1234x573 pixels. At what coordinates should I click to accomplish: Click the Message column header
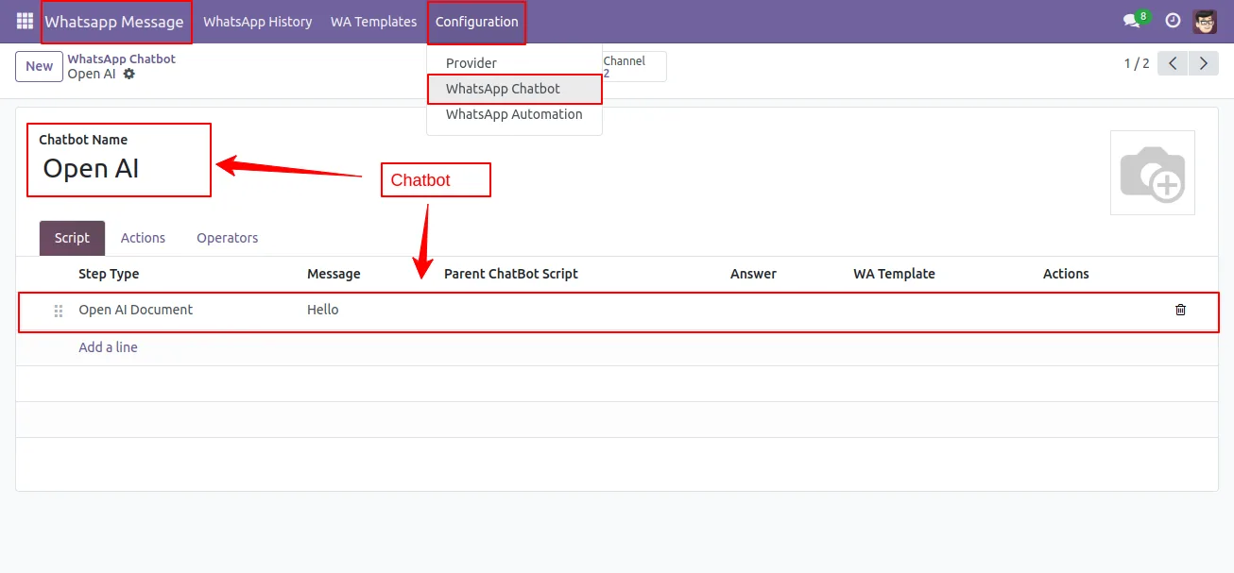334,274
